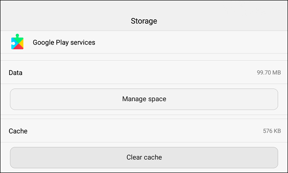Tap the Clear cache button
The image size is (288, 173).
(x=144, y=158)
